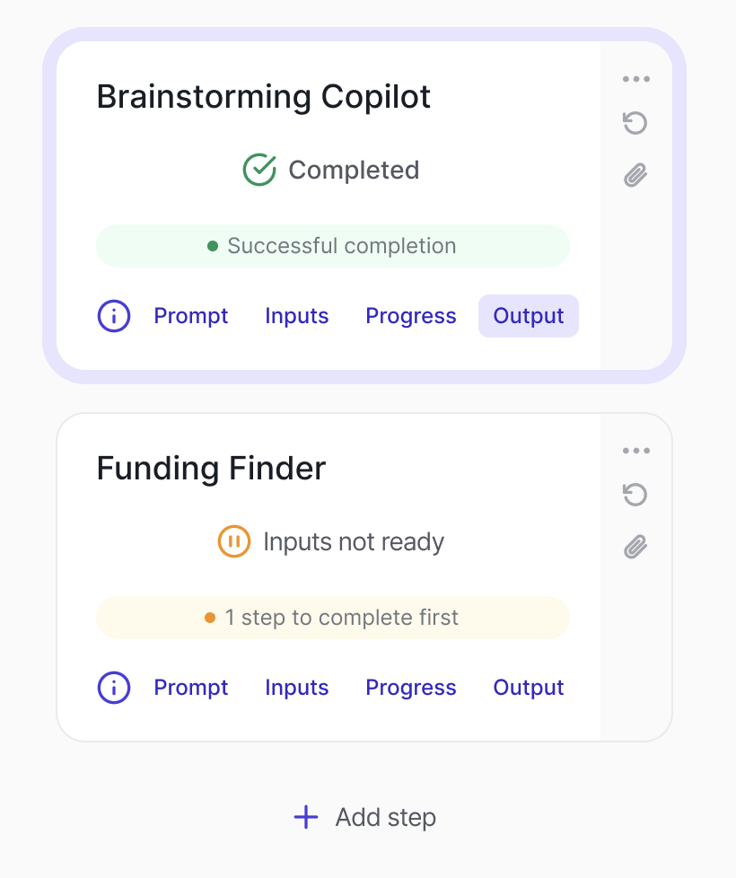This screenshot has height=878, width=736.
Task: Click Brainstorming Copilot rerun circular arrow icon
Action: (x=635, y=123)
